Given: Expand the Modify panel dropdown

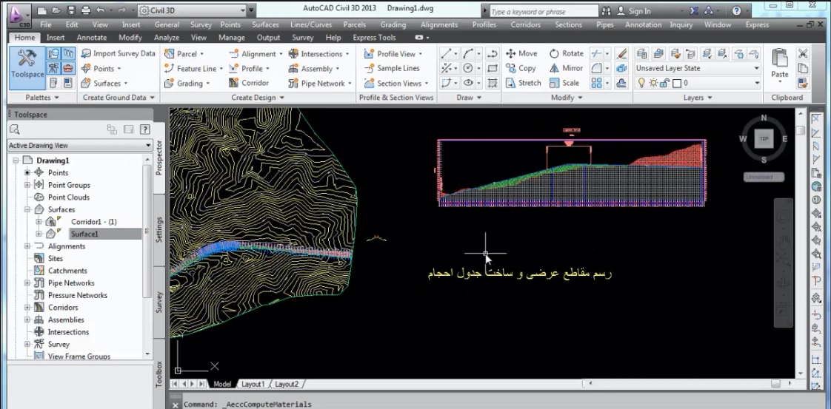Looking at the screenshot, I should coord(567,98).
